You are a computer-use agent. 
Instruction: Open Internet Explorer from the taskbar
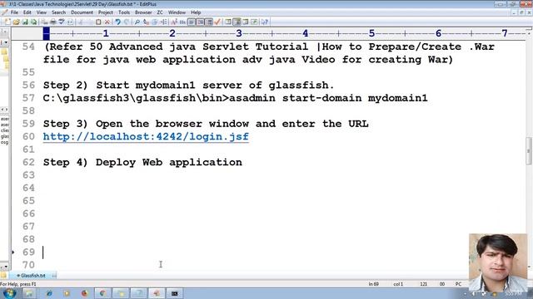49,293
